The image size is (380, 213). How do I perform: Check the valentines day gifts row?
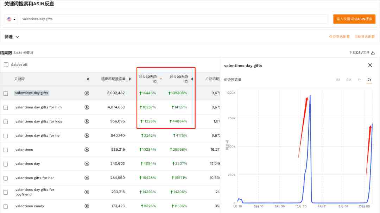(6, 93)
